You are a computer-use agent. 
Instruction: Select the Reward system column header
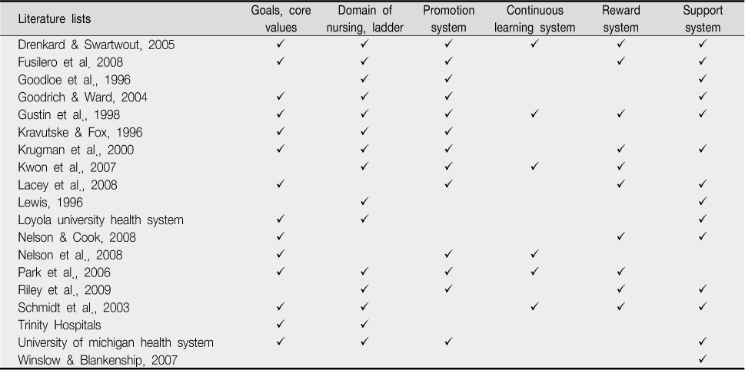620,19
